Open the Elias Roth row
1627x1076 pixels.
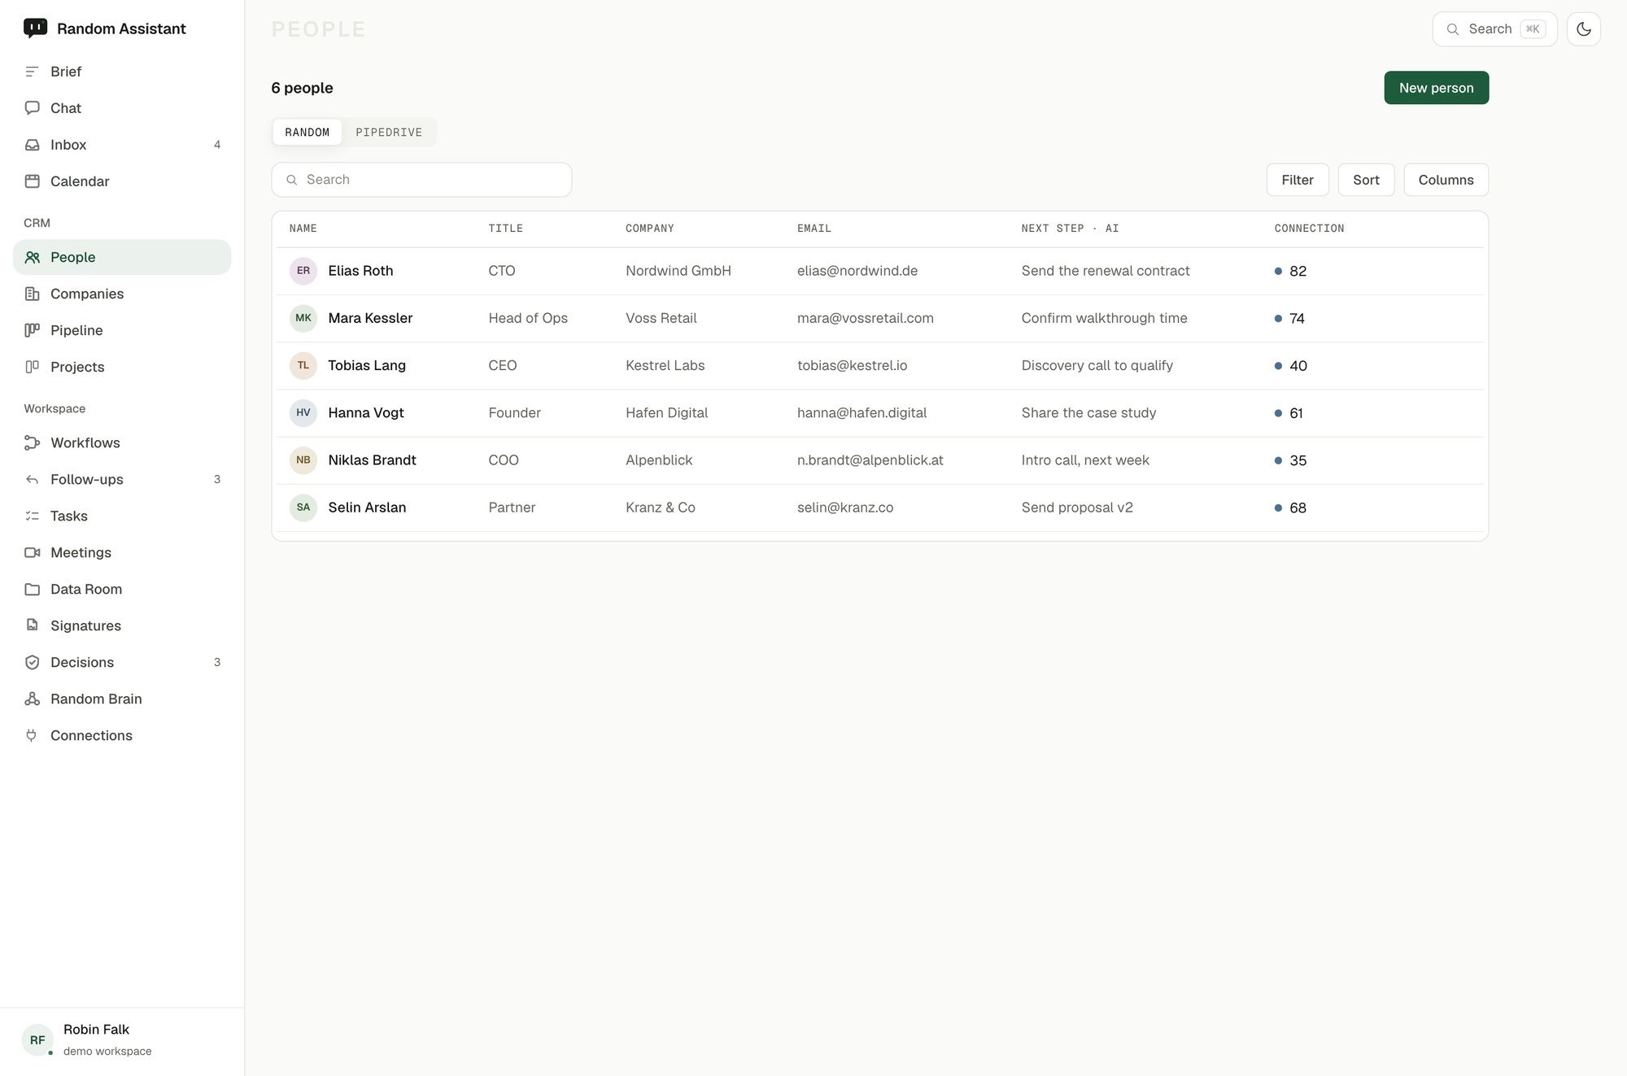pos(879,271)
